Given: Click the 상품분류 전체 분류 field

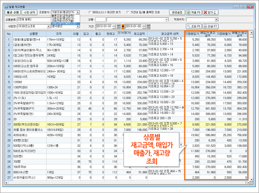Looking at the screenshot, I should click(34, 19).
